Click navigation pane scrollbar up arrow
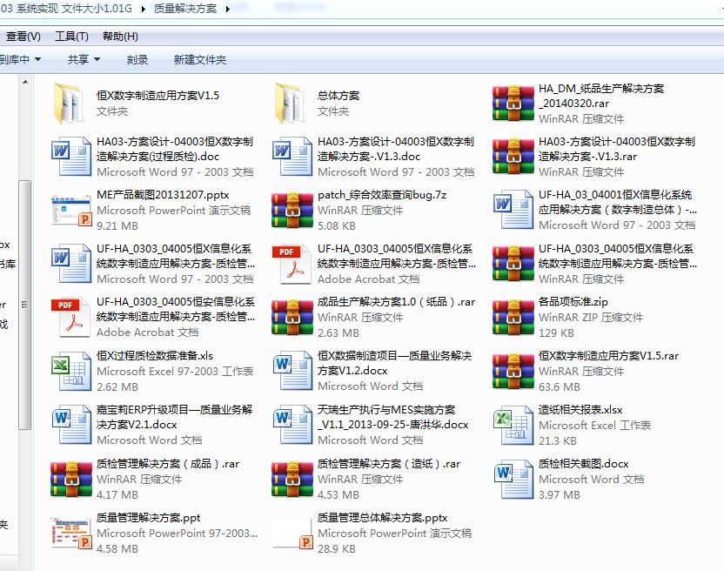724x571 pixels. tap(25, 82)
